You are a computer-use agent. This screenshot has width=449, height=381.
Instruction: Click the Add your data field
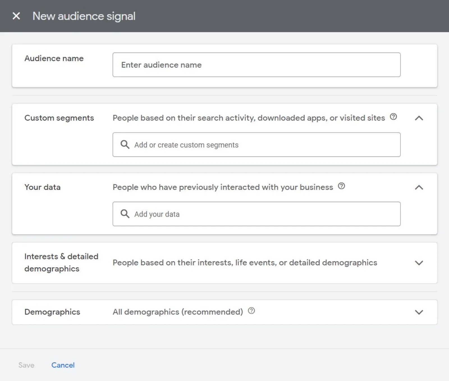(256, 214)
